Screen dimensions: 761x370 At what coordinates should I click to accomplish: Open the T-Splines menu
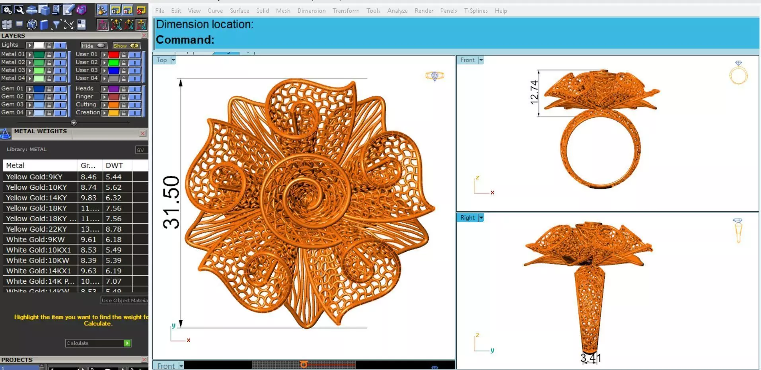pyautogui.click(x=476, y=11)
